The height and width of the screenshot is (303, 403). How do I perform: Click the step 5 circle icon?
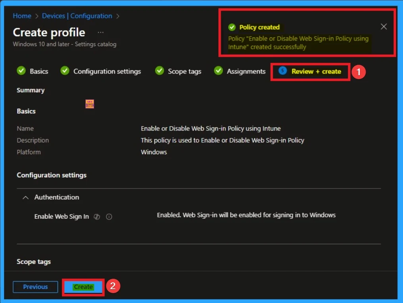pyautogui.click(x=282, y=70)
